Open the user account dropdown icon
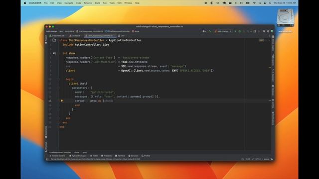Viewport: 319px width, 179px height. (204, 31)
